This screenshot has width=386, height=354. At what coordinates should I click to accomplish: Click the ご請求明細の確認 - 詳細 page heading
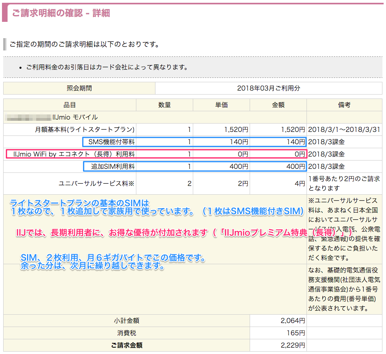pos(61,13)
